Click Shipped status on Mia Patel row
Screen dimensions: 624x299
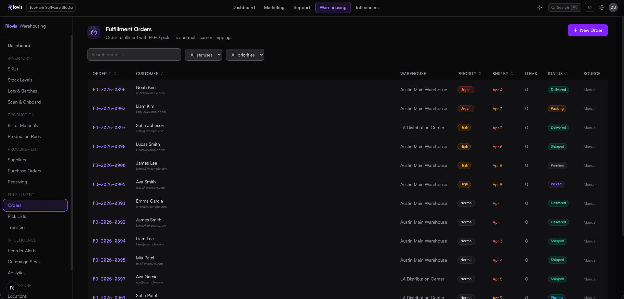click(x=557, y=260)
